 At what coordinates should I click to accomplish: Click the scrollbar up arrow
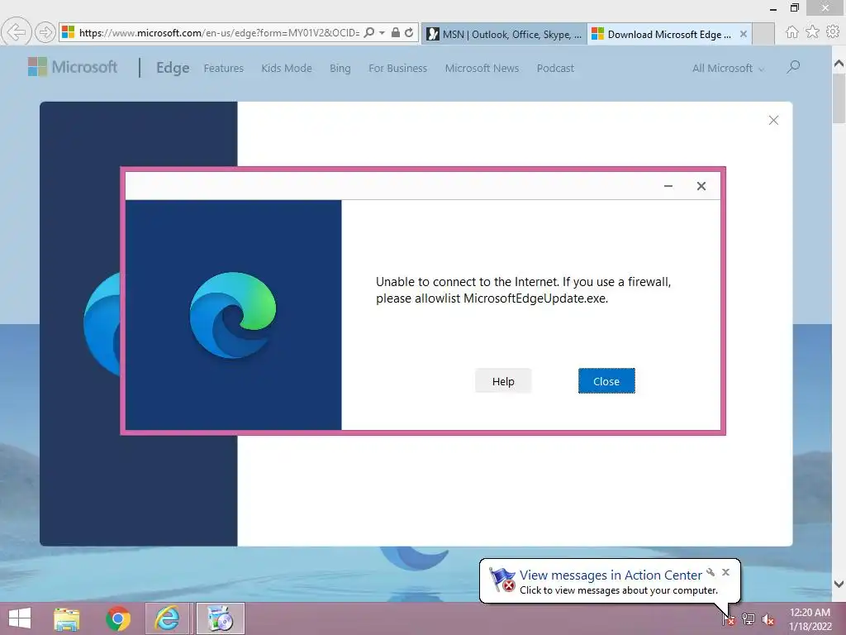(839, 64)
